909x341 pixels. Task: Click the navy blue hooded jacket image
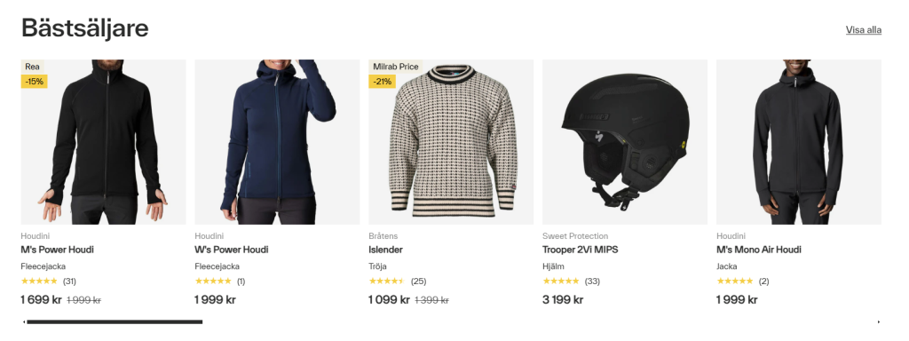[x=277, y=142]
